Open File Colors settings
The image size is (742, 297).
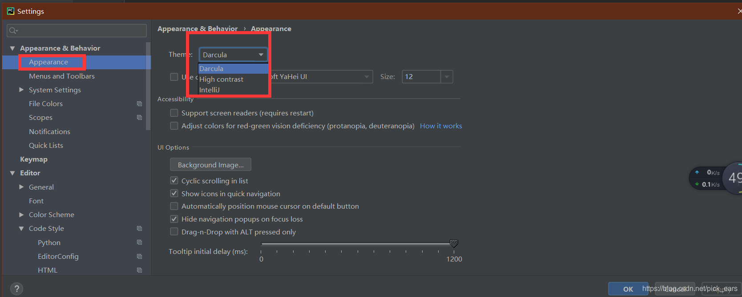pyautogui.click(x=46, y=103)
